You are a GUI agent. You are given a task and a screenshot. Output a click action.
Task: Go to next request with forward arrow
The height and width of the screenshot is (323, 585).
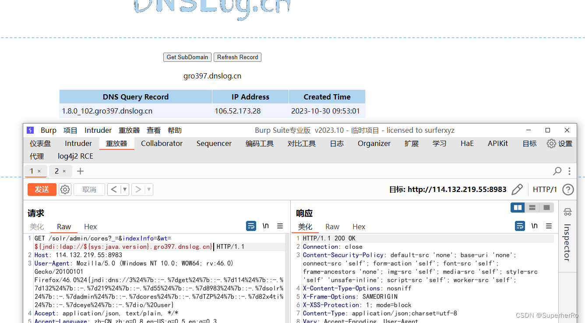[x=138, y=189]
